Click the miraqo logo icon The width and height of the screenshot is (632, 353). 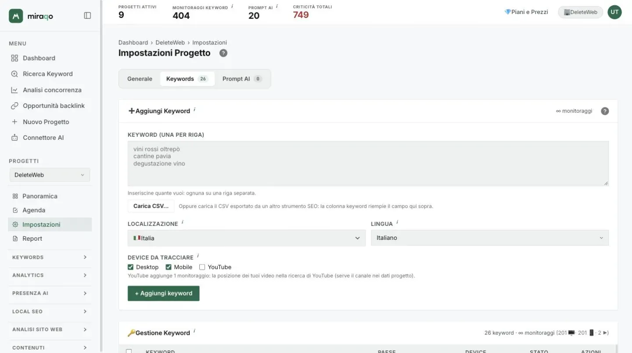[x=16, y=16]
